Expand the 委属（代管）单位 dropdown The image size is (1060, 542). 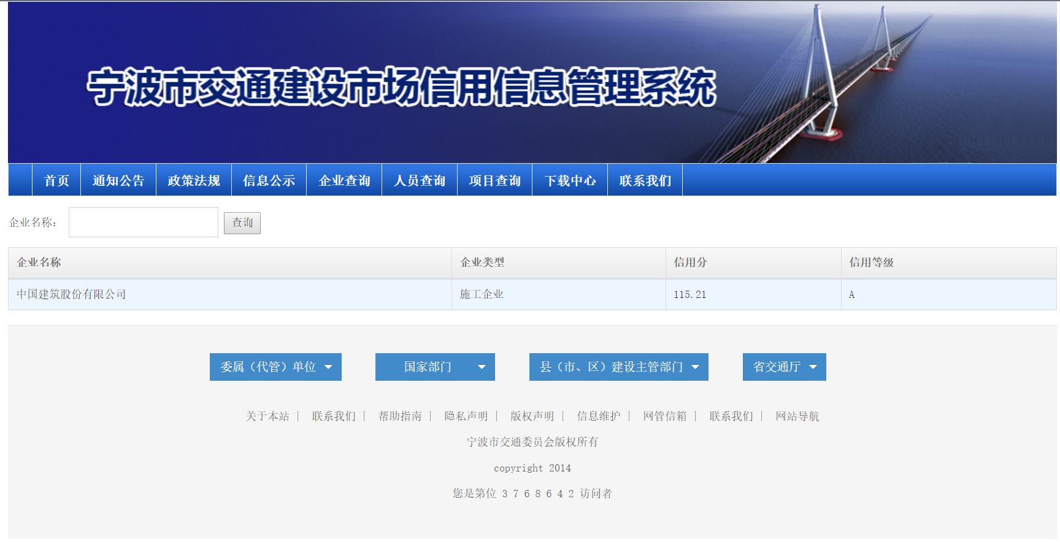[275, 367]
